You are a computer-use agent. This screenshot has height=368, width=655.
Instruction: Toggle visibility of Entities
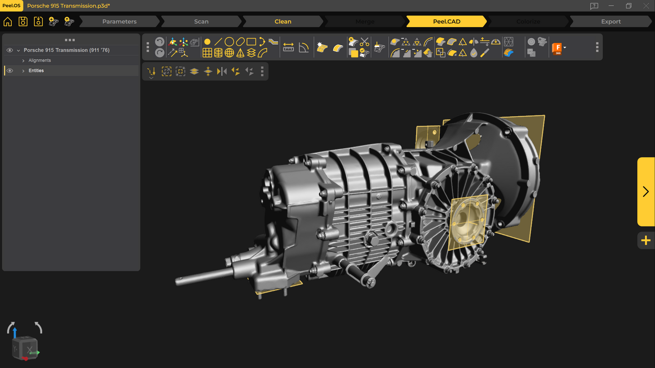pyautogui.click(x=10, y=71)
